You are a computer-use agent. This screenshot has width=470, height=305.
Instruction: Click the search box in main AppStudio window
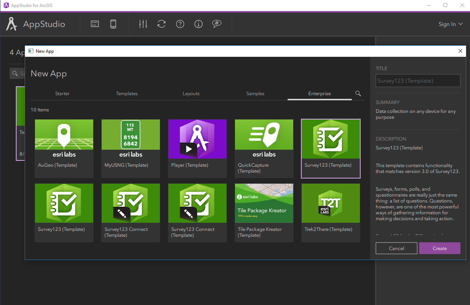pos(18,73)
